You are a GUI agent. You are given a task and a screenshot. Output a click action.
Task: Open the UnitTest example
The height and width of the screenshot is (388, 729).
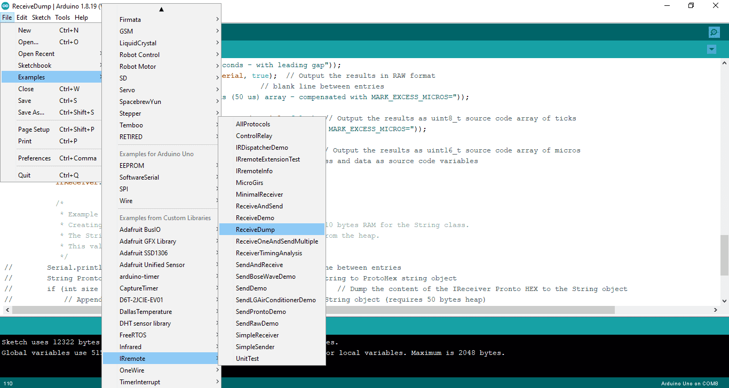click(x=272, y=359)
